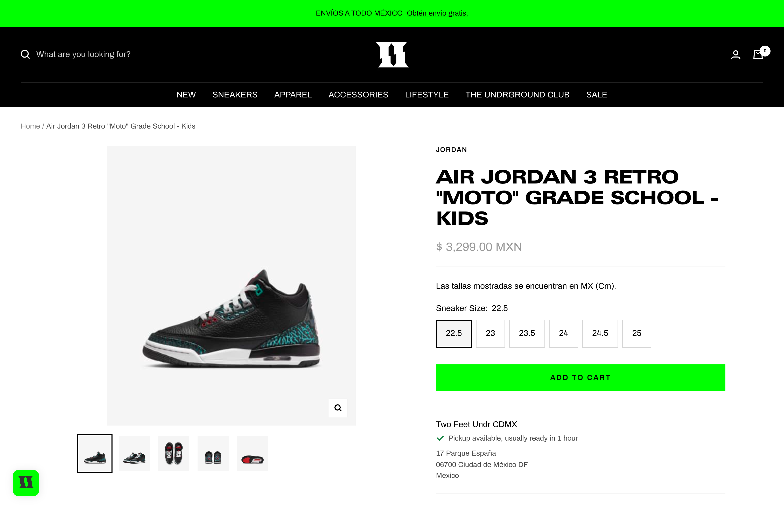This screenshot has width=784, height=509.
Task: Show the top-view pair thumbnail
Action: [174, 453]
